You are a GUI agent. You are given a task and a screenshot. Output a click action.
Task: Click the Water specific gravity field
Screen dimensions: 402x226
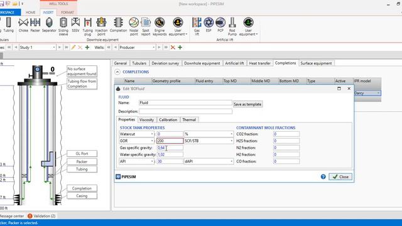tap(170, 154)
